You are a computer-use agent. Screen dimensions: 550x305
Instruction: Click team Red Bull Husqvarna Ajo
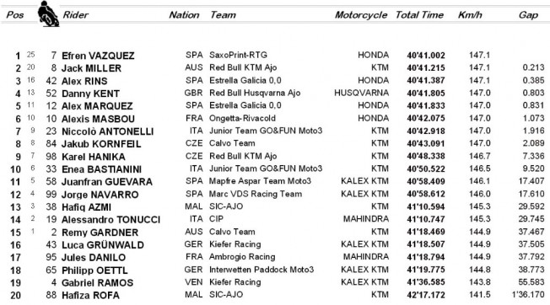(x=255, y=93)
